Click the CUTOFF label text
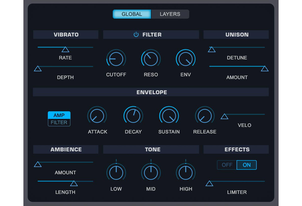Viewport: 302px width, 206px height. pos(116,75)
